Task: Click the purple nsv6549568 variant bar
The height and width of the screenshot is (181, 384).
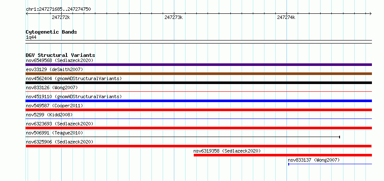Action: point(198,65)
